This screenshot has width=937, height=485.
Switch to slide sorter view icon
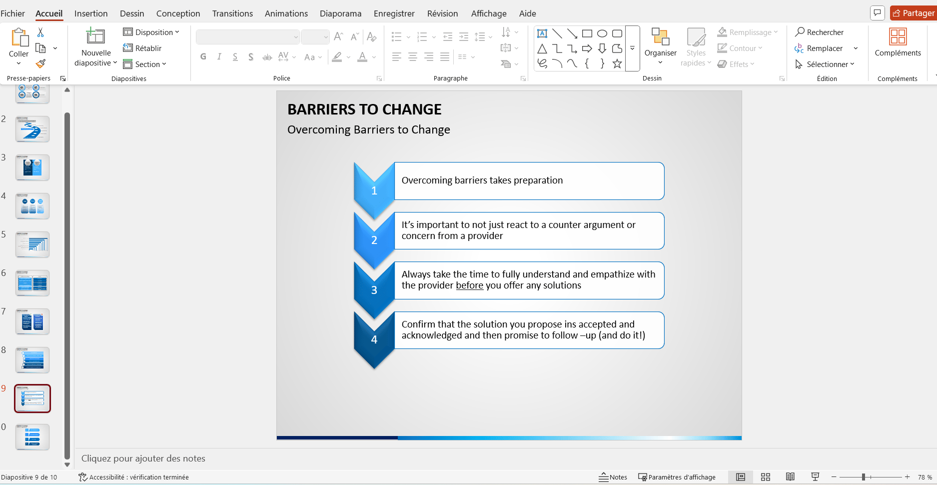(x=765, y=477)
